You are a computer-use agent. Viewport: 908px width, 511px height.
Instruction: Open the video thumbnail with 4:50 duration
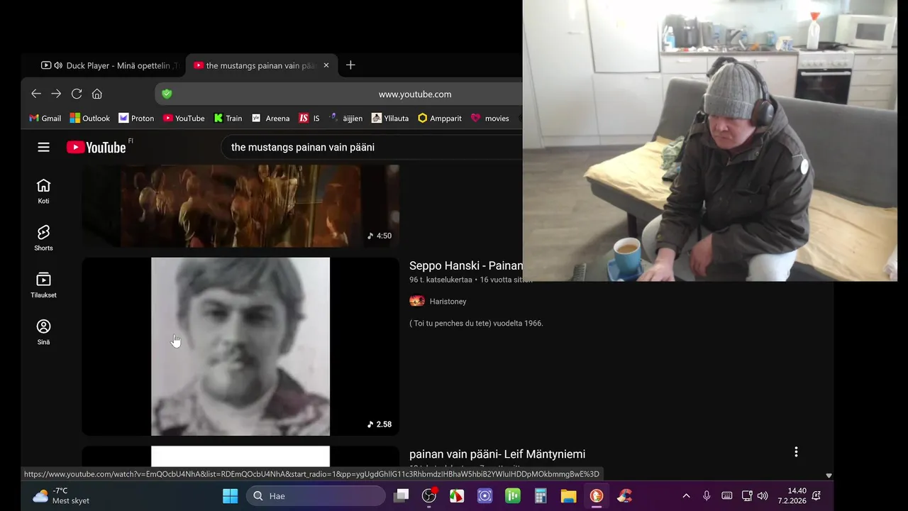point(240,206)
